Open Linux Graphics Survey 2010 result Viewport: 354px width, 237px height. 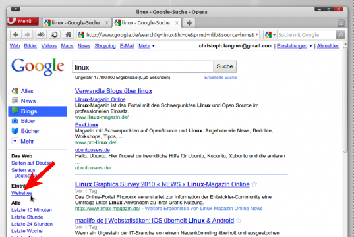pyautogui.click(x=162, y=184)
